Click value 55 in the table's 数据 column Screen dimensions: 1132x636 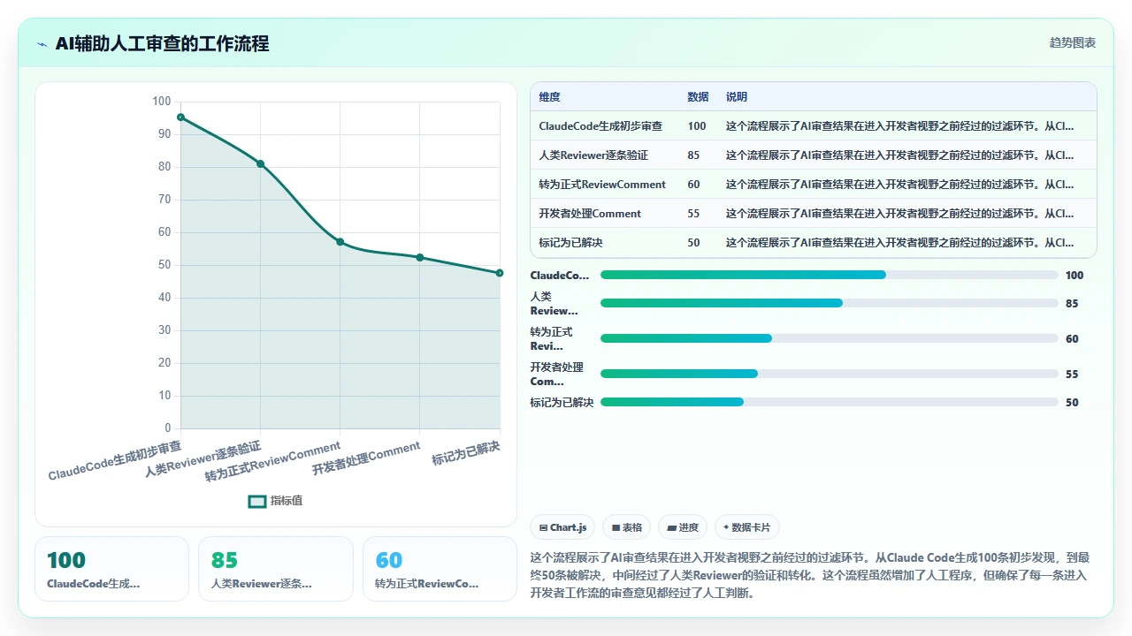tap(693, 214)
